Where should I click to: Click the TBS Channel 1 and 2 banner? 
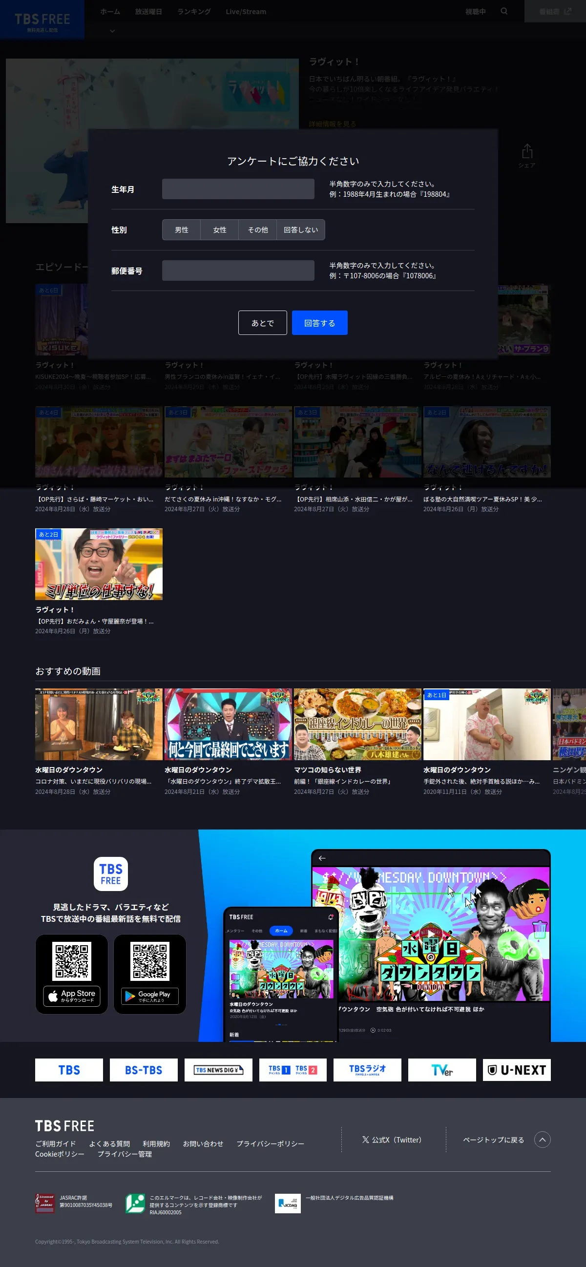click(293, 1070)
